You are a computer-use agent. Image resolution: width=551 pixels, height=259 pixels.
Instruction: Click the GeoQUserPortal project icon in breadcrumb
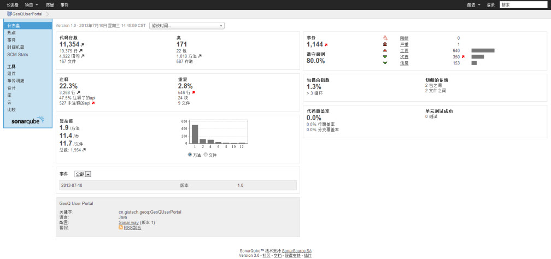pos(9,14)
